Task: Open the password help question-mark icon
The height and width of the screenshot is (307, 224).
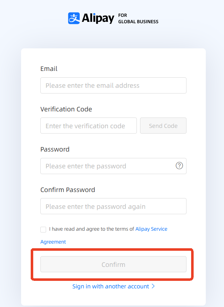Action: 179,166
